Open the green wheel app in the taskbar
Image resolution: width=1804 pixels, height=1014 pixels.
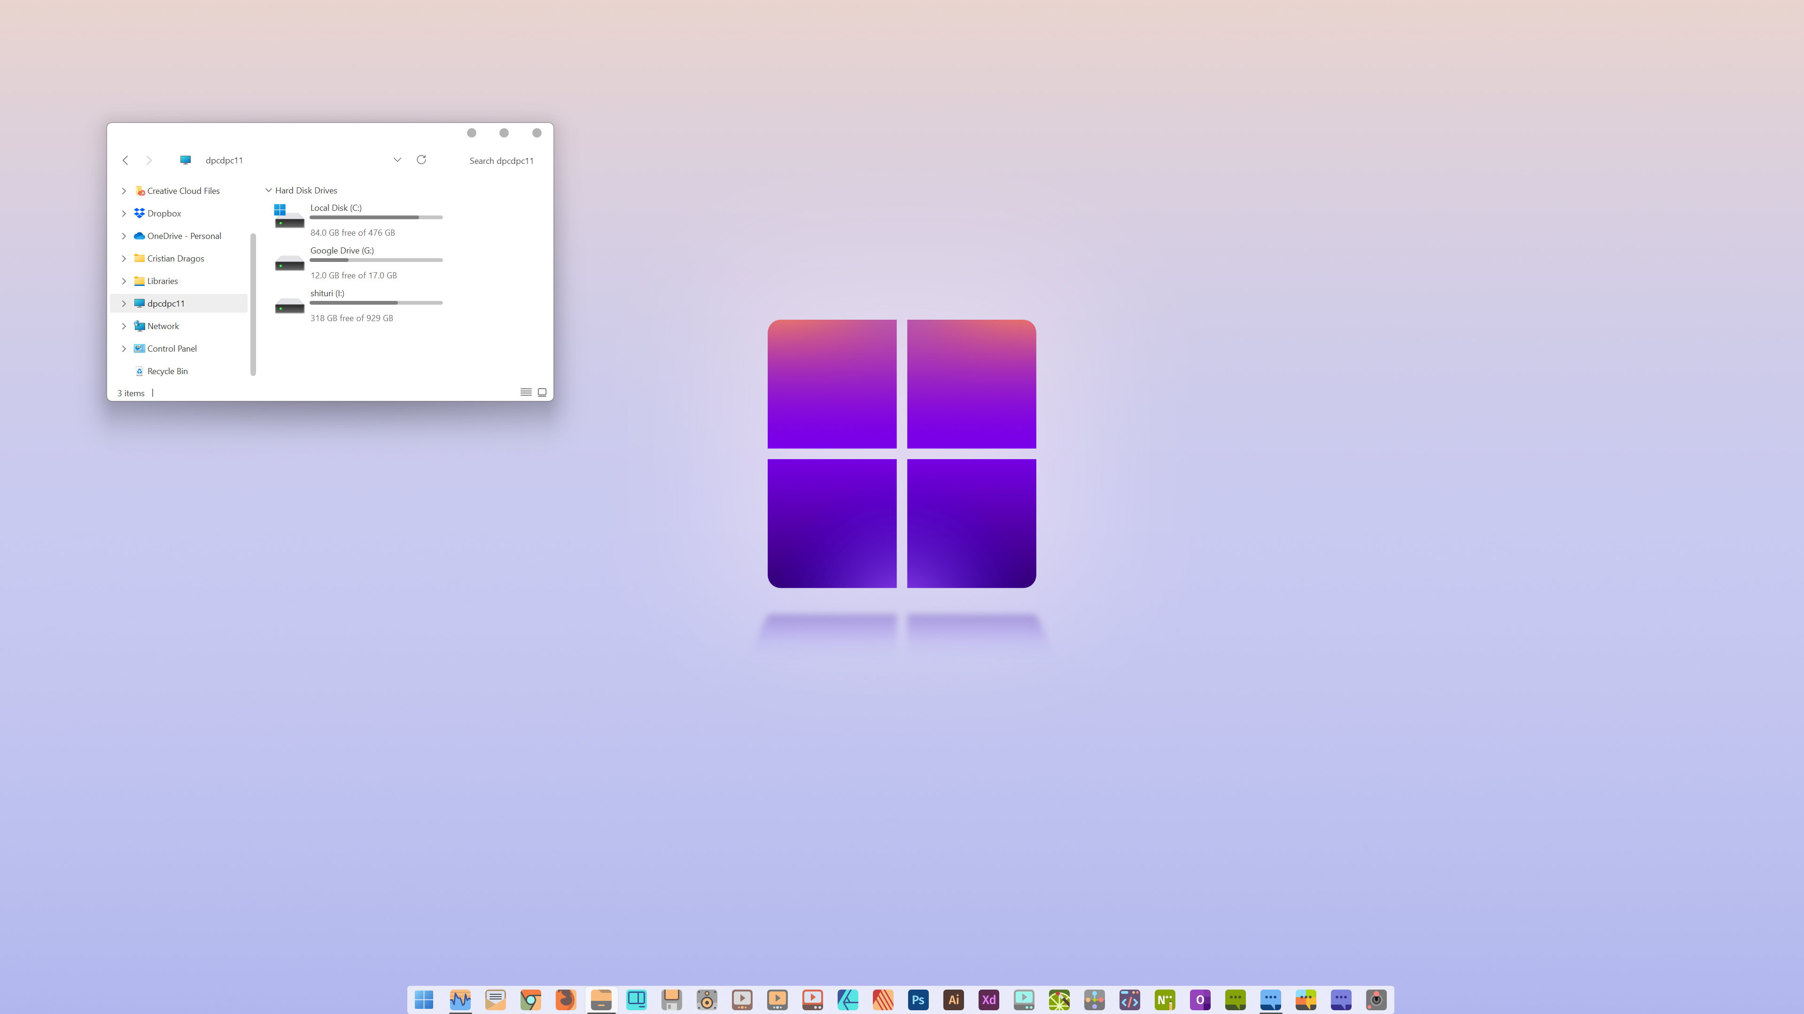[1059, 999]
